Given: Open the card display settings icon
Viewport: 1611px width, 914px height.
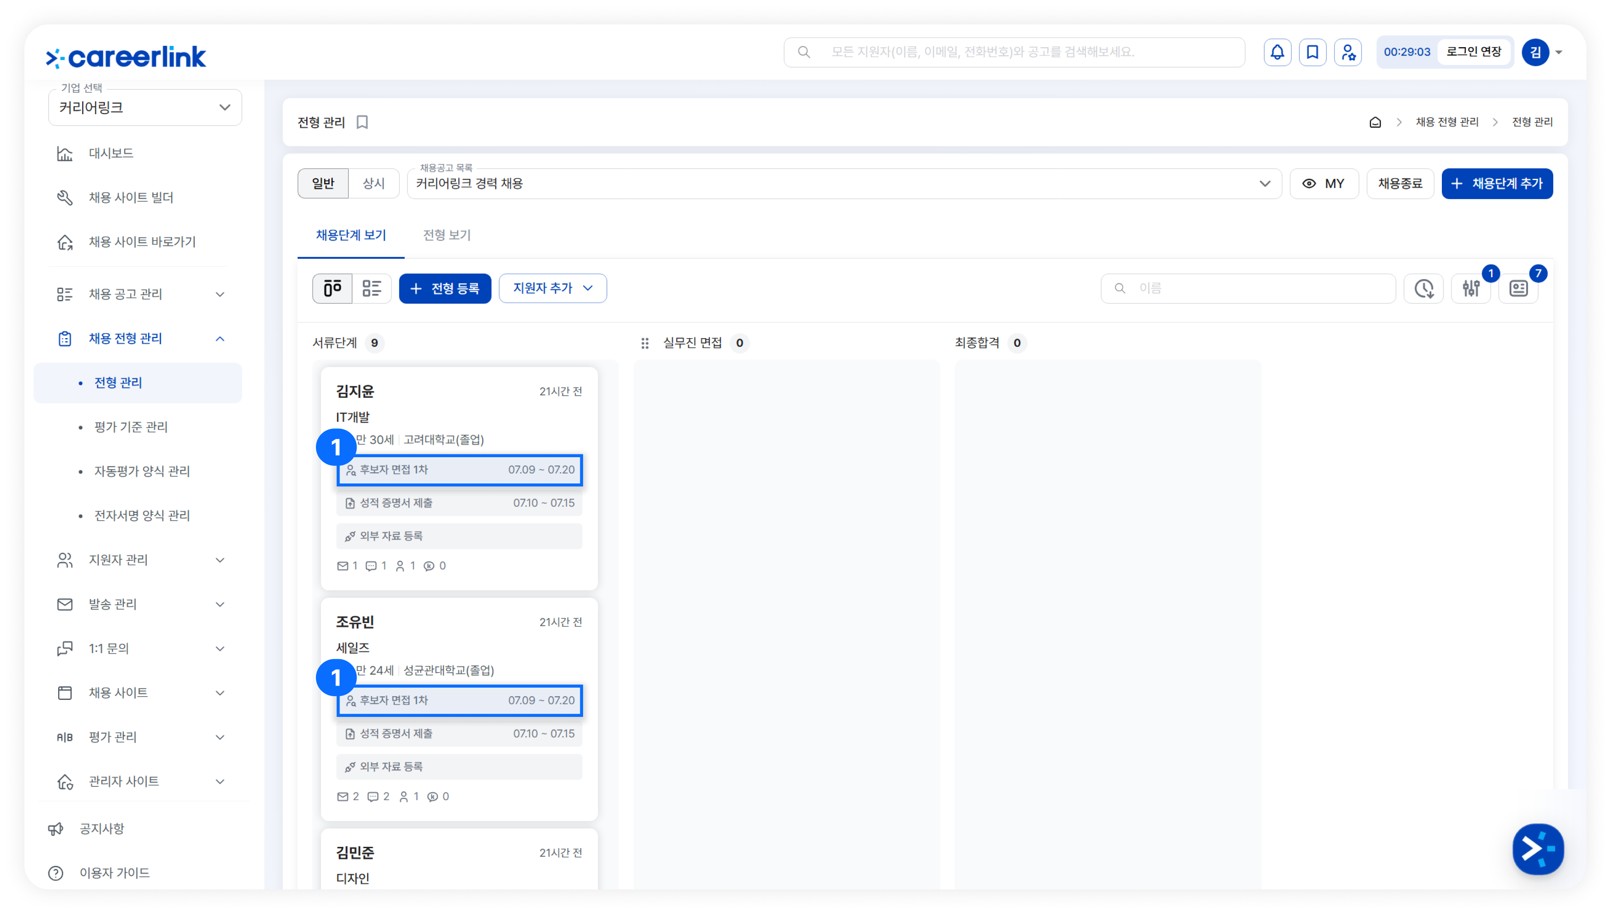Looking at the screenshot, I should (1519, 288).
